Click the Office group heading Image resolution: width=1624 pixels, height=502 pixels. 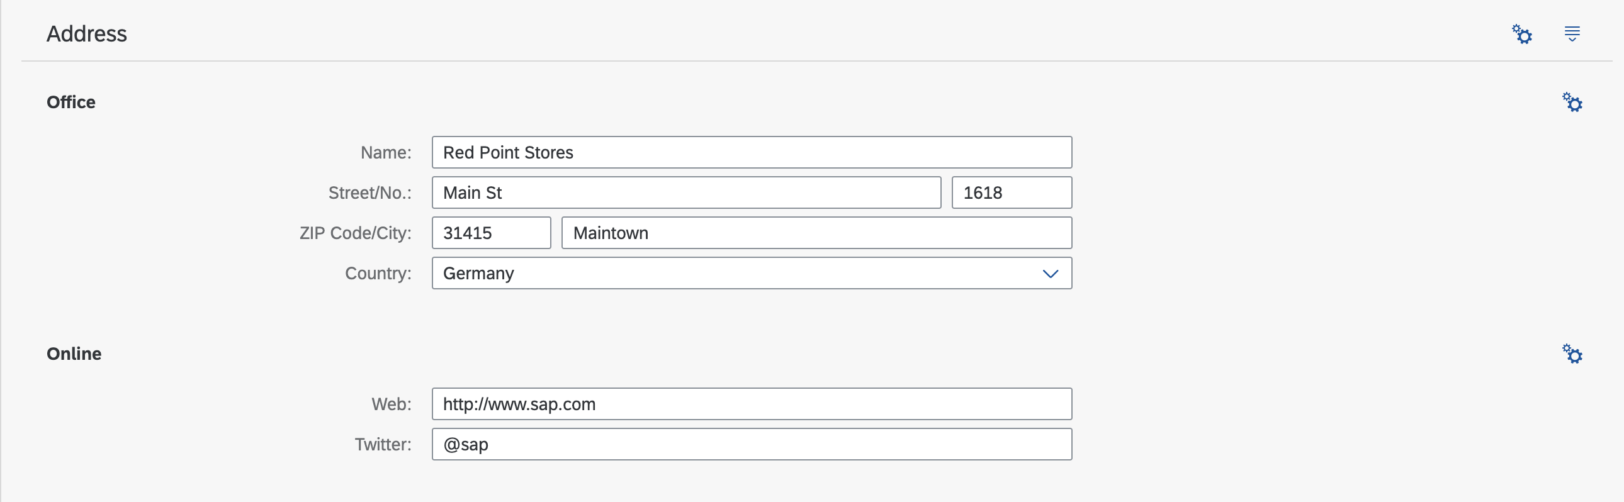click(71, 102)
